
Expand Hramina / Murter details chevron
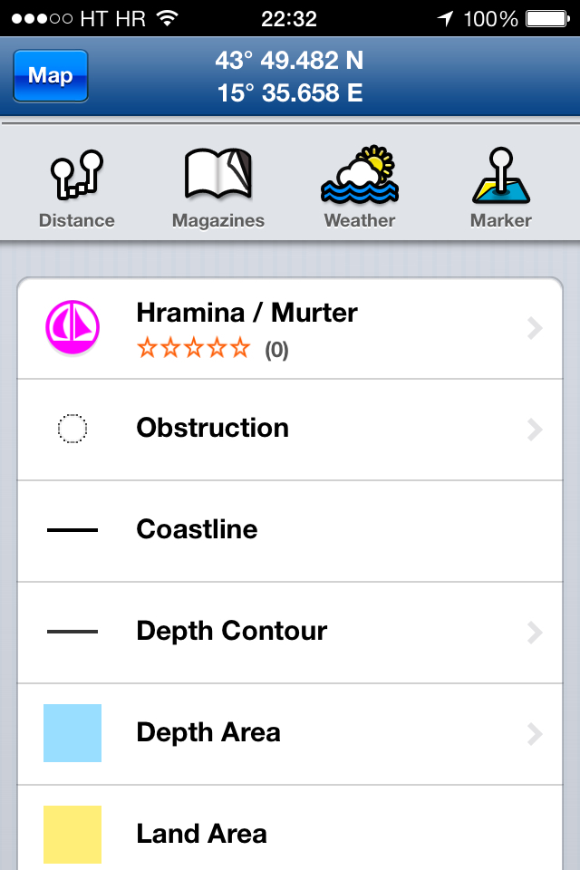[535, 328]
